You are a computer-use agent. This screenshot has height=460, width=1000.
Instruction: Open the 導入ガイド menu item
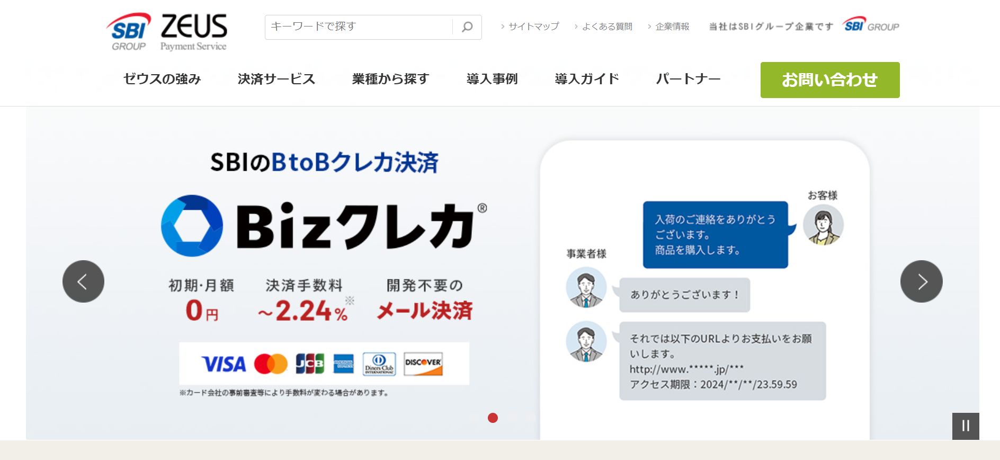586,79
